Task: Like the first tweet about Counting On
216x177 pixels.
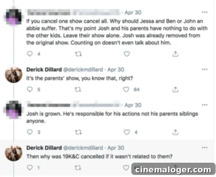Action: pyautogui.click(x=127, y=54)
